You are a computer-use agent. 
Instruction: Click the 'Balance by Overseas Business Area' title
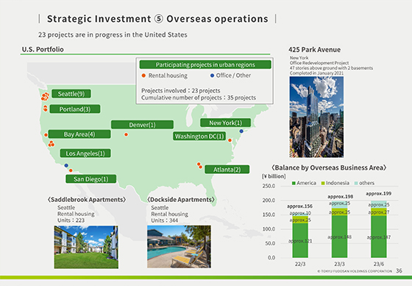(329, 168)
